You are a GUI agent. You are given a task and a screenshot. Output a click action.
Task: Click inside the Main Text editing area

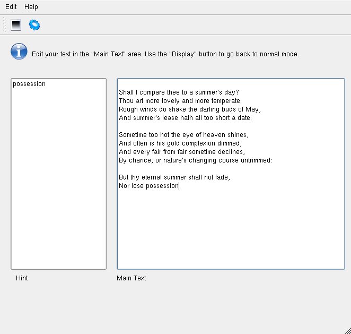click(231, 174)
